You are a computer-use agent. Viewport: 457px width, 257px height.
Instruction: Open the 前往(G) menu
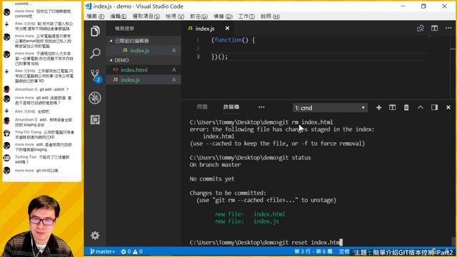(x=199, y=16)
